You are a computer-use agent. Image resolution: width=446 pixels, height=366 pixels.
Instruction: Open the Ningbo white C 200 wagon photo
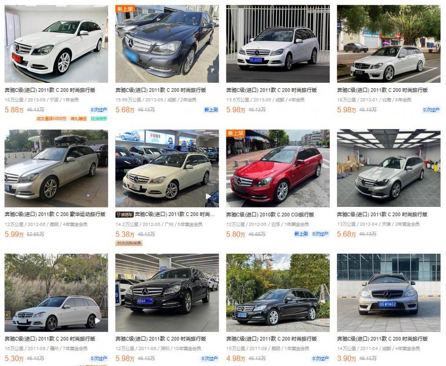[56, 44]
